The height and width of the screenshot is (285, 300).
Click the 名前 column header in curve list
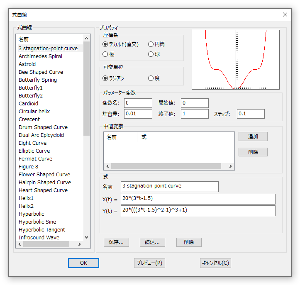tap(23, 39)
